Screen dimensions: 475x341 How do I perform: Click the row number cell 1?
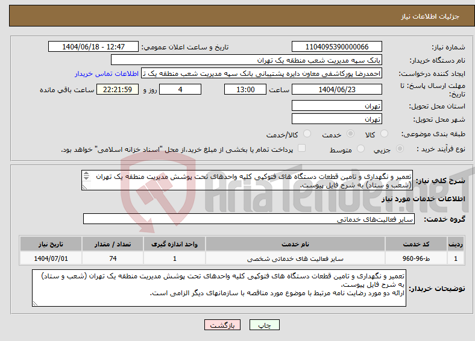point(456,258)
